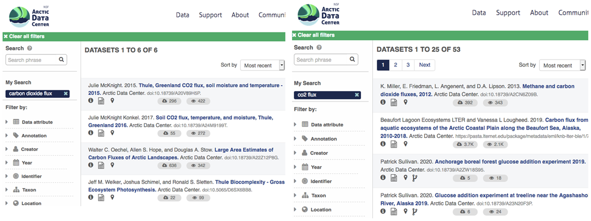The width and height of the screenshot is (591, 221).
Task: Click the 296 downloads badge for Julie McKnight 2015 dataset
Action: click(x=169, y=101)
